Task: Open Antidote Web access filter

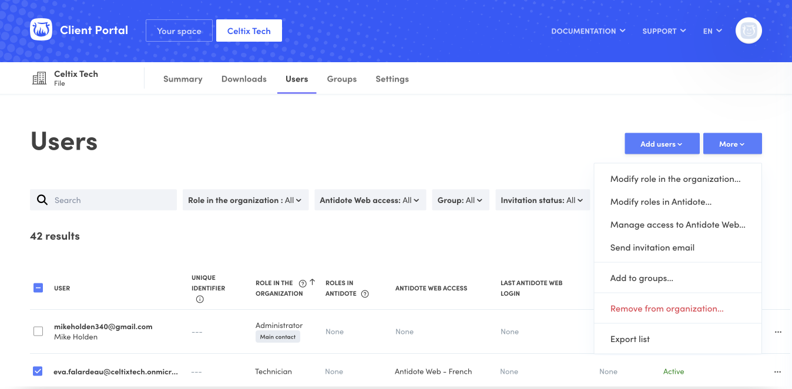Action: point(370,200)
